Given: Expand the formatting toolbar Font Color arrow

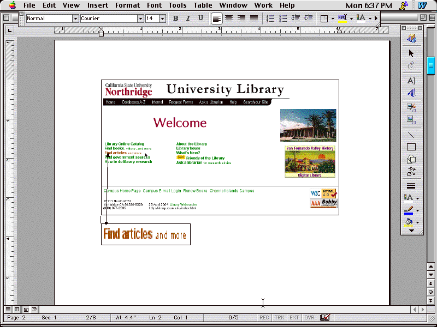Looking at the screenshot, I should pos(370,19).
